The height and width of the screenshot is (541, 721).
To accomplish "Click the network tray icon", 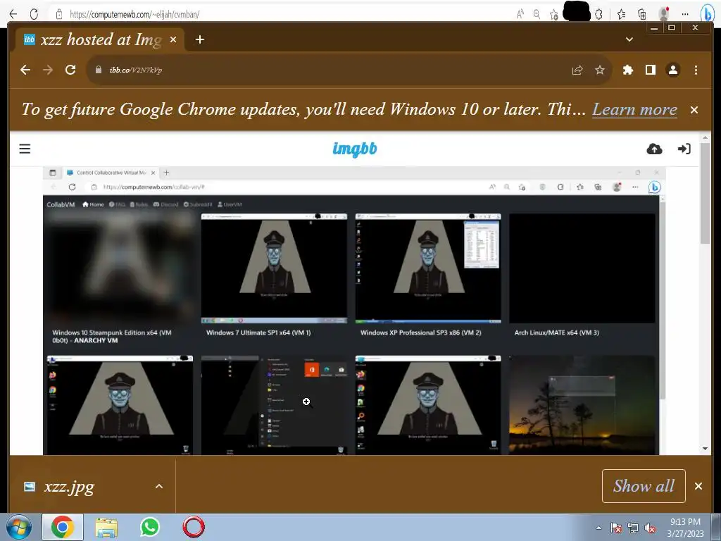I will [633, 528].
